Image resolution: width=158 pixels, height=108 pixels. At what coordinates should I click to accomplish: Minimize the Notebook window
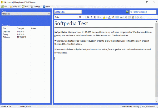tap(140, 2)
